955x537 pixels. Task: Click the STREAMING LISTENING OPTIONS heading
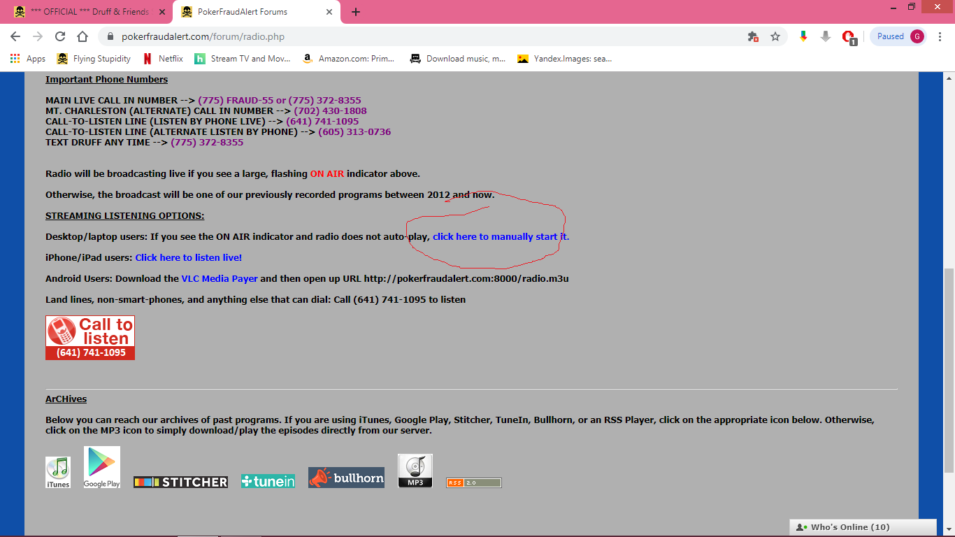(x=124, y=215)
